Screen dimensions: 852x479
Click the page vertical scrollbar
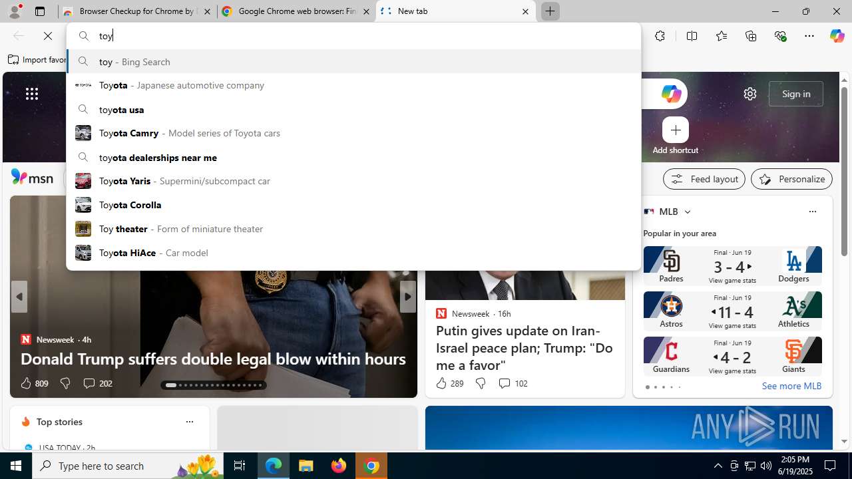click(844, 173)
